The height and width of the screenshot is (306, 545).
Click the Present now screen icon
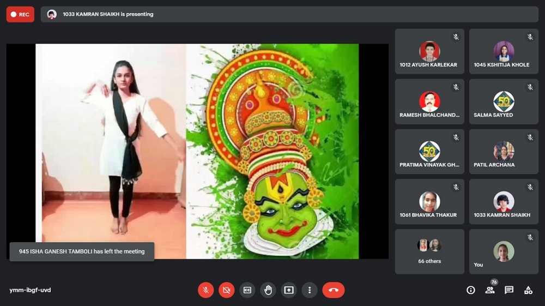click(288, 290)
